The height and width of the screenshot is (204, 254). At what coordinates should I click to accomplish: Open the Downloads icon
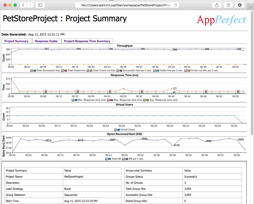pos(240,5)
